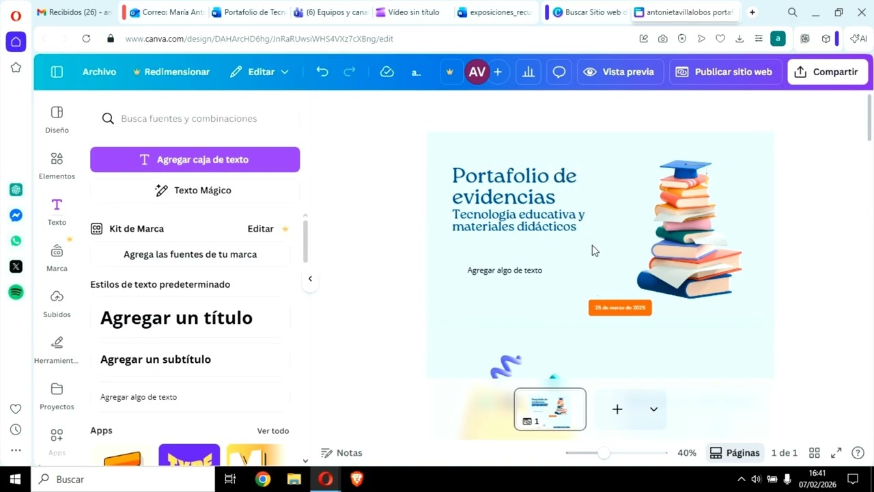Viewport: 874px width, 492px height.
Task: Switch to the Recibidos Gmail tab
Action: point(74,12)
